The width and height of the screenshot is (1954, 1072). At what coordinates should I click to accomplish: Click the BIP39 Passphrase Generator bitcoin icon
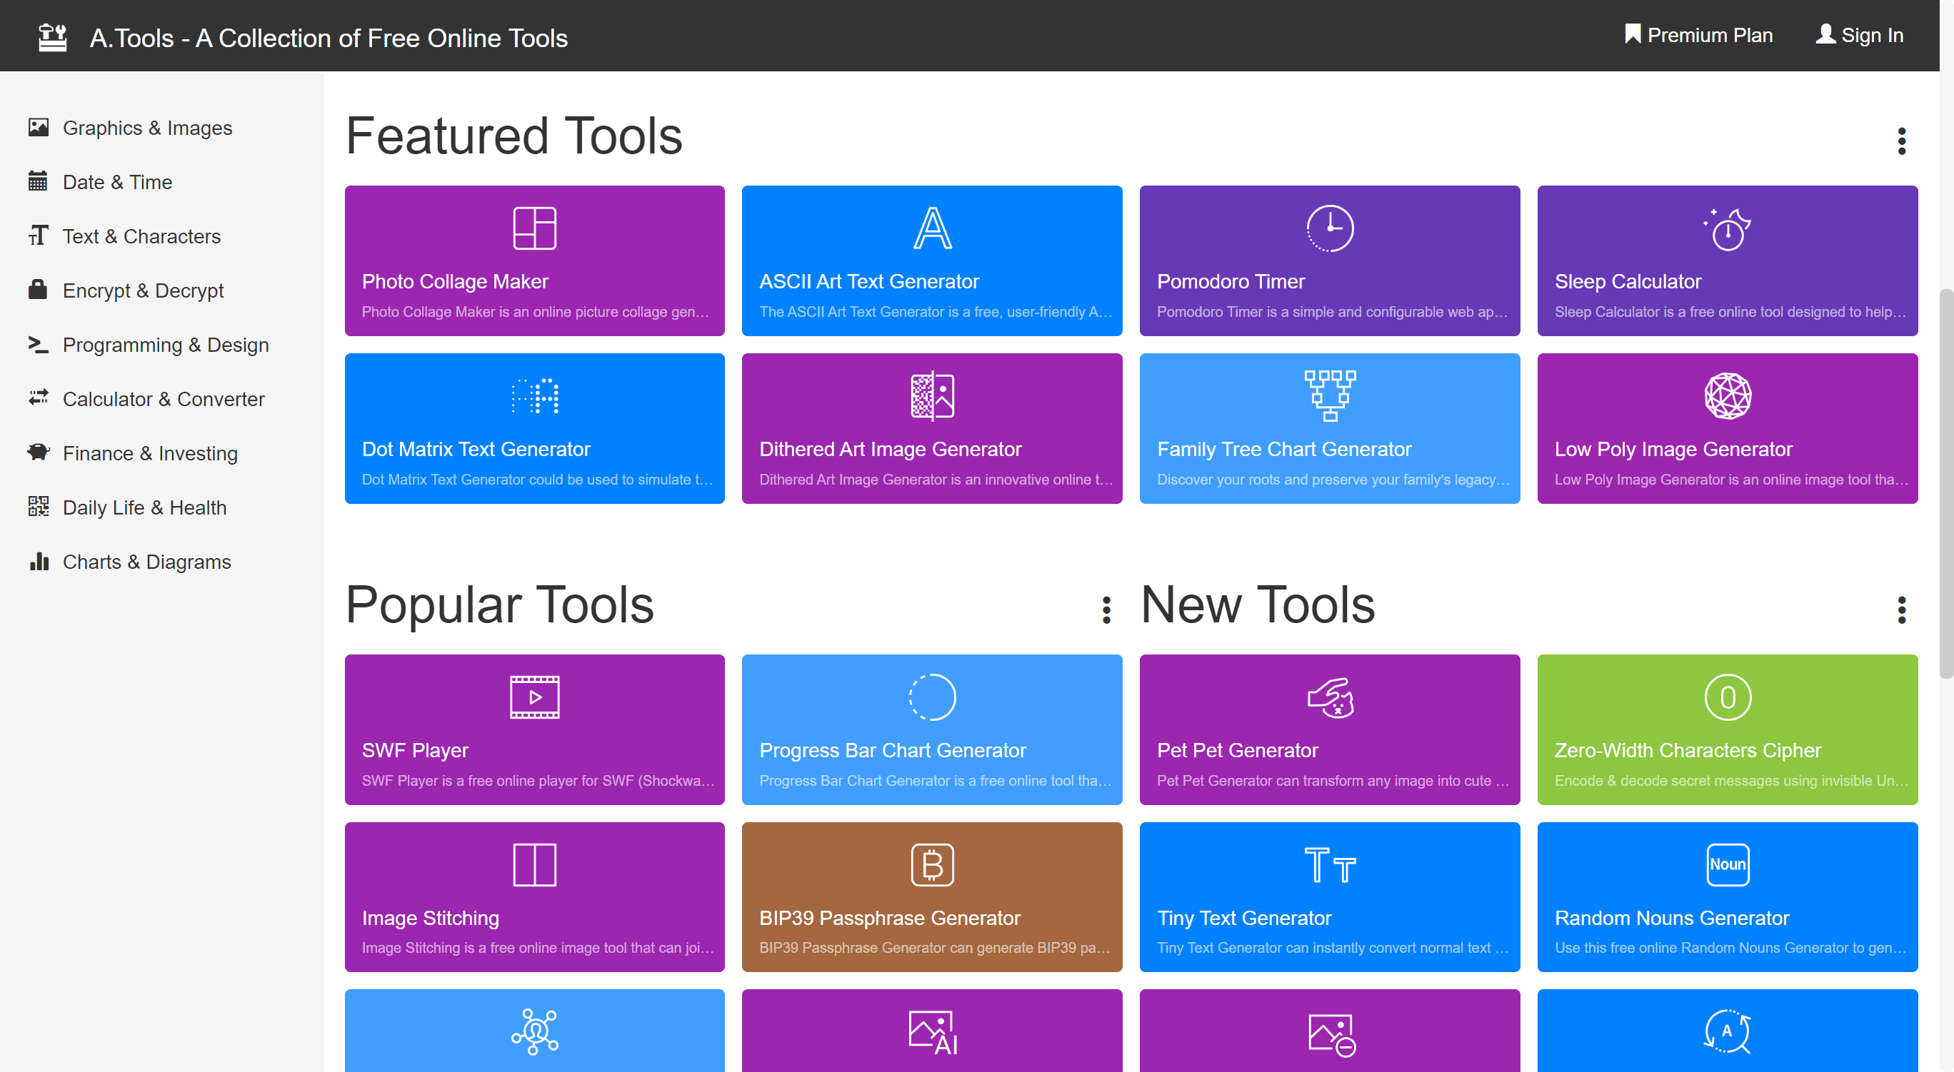931,864
